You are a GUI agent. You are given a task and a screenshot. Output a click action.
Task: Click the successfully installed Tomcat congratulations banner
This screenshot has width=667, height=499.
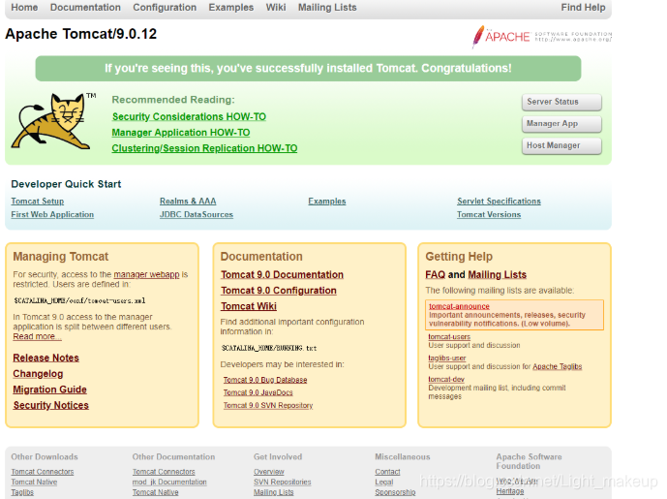(x=308, y=68)
